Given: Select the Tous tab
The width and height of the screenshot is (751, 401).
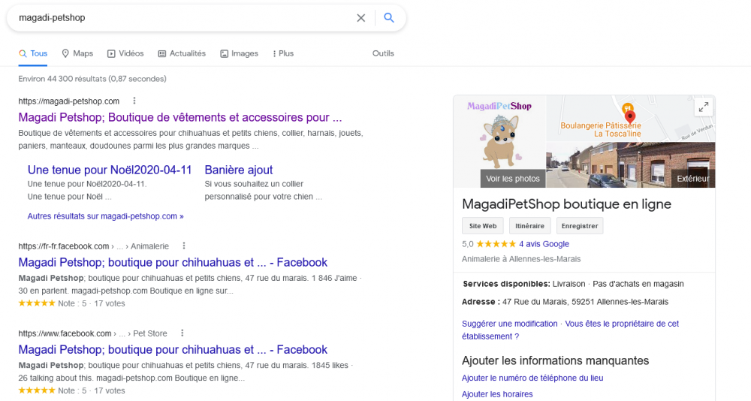Looking at the screenshot, I should (33, 53).
